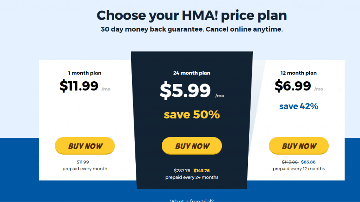Select the $5.99 monthly price
Viewport: 360px width, 202px height.
[x=185, y=90]
